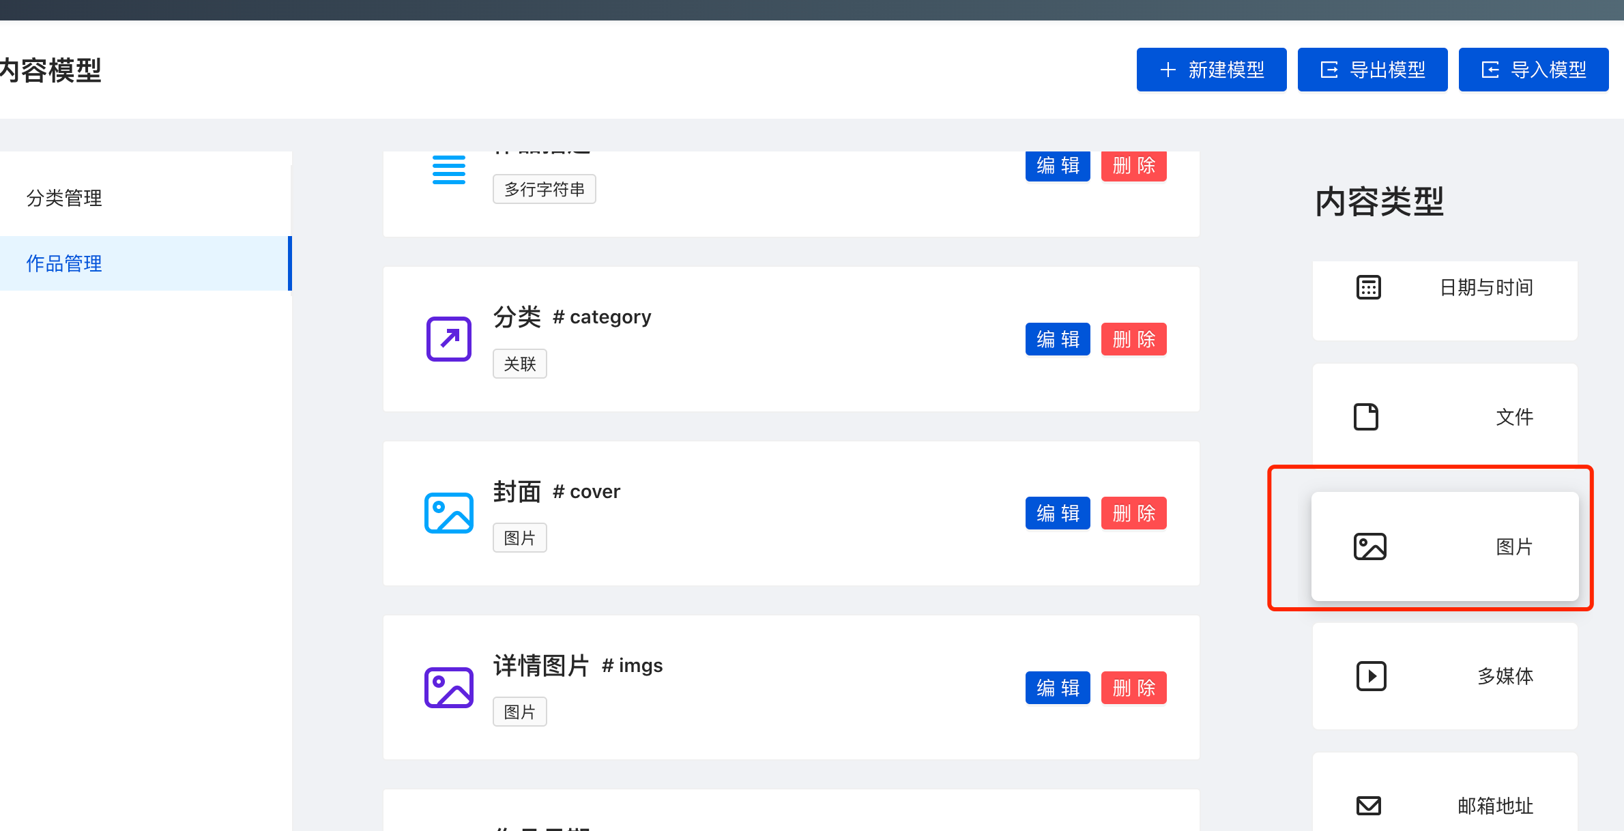The image size is (1624, 831).
Task: Switch to 作品管理 model
Action: tap(64, 263)
